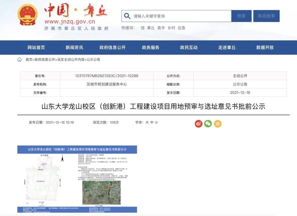
Task: Click hot search term 应急
Action: pos(181,28)
